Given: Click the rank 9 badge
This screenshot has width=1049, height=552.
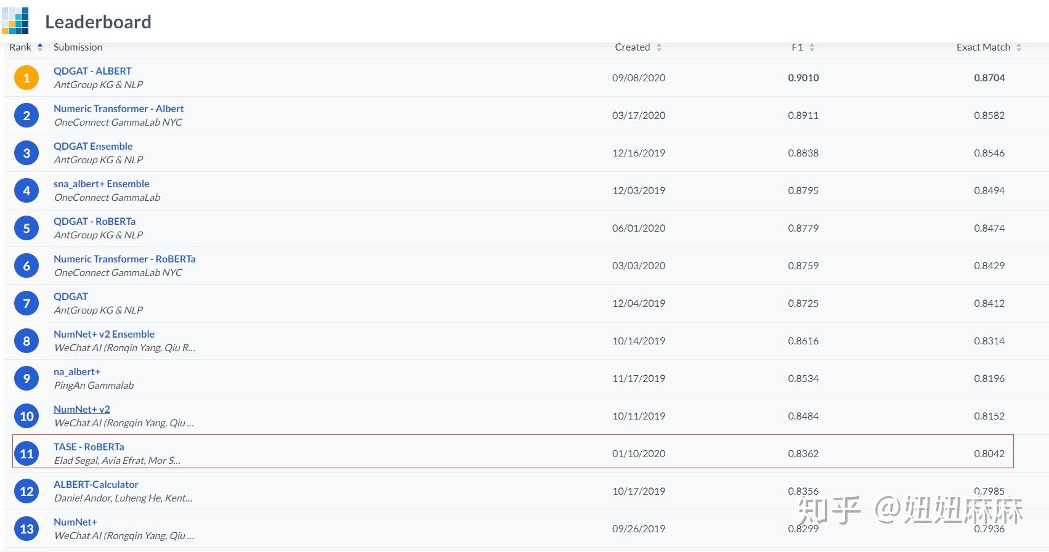Looking at the screenshot, I should coord(26,378).
